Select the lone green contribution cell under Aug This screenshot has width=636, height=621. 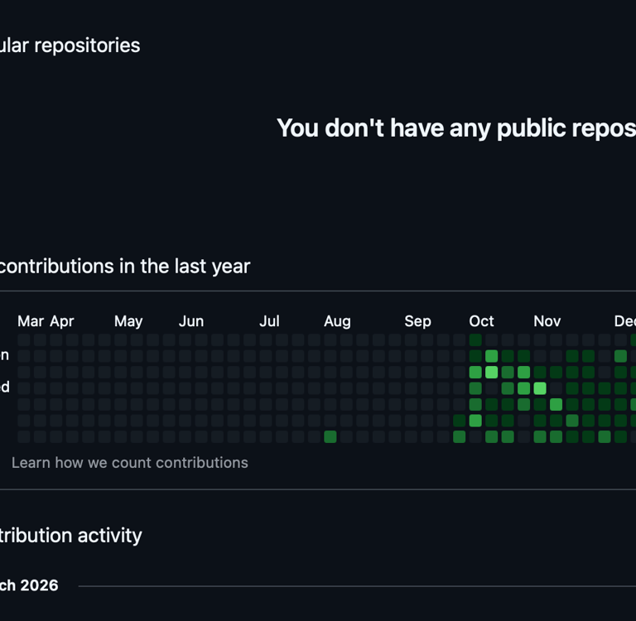point(330,437)
